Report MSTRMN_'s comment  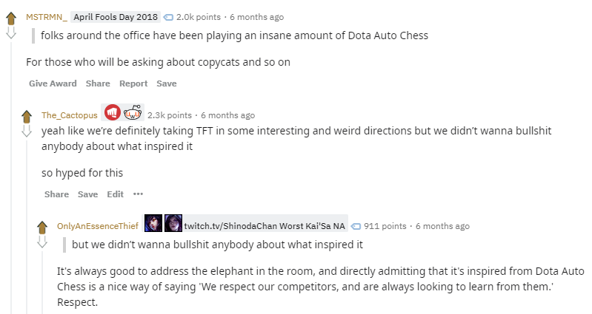[x=133, y=83]
